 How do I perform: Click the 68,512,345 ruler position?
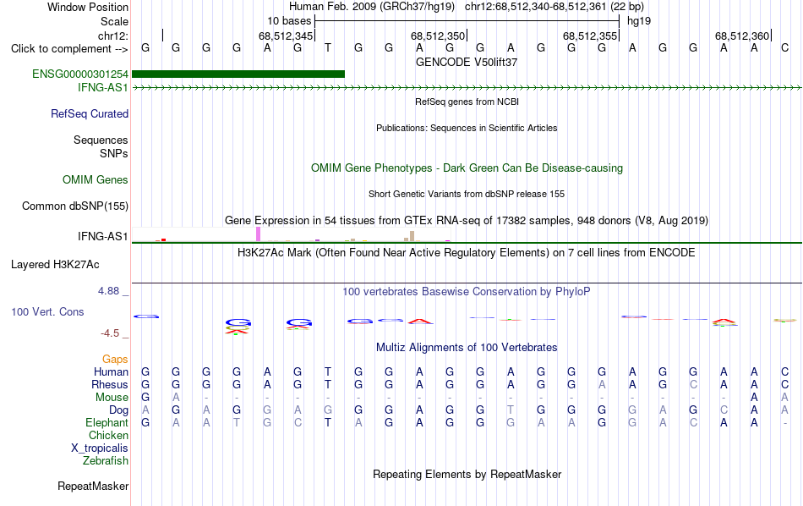286,36
